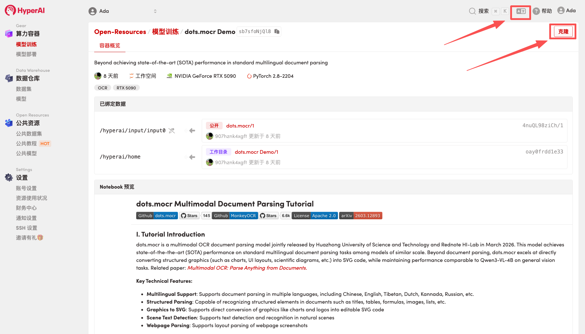Click the HyperAI logo icon

click(x=10, y=10)
